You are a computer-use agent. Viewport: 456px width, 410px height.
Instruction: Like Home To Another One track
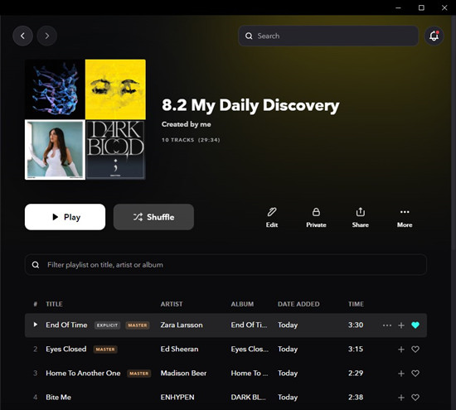tap(415, 373)
